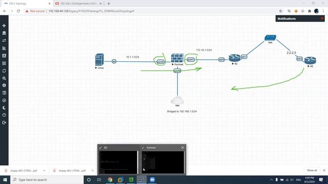Image resolution: width=328 pixels, height=184 pixels.
Task: Bookmark this page with star icon
Action: point(280,11)
